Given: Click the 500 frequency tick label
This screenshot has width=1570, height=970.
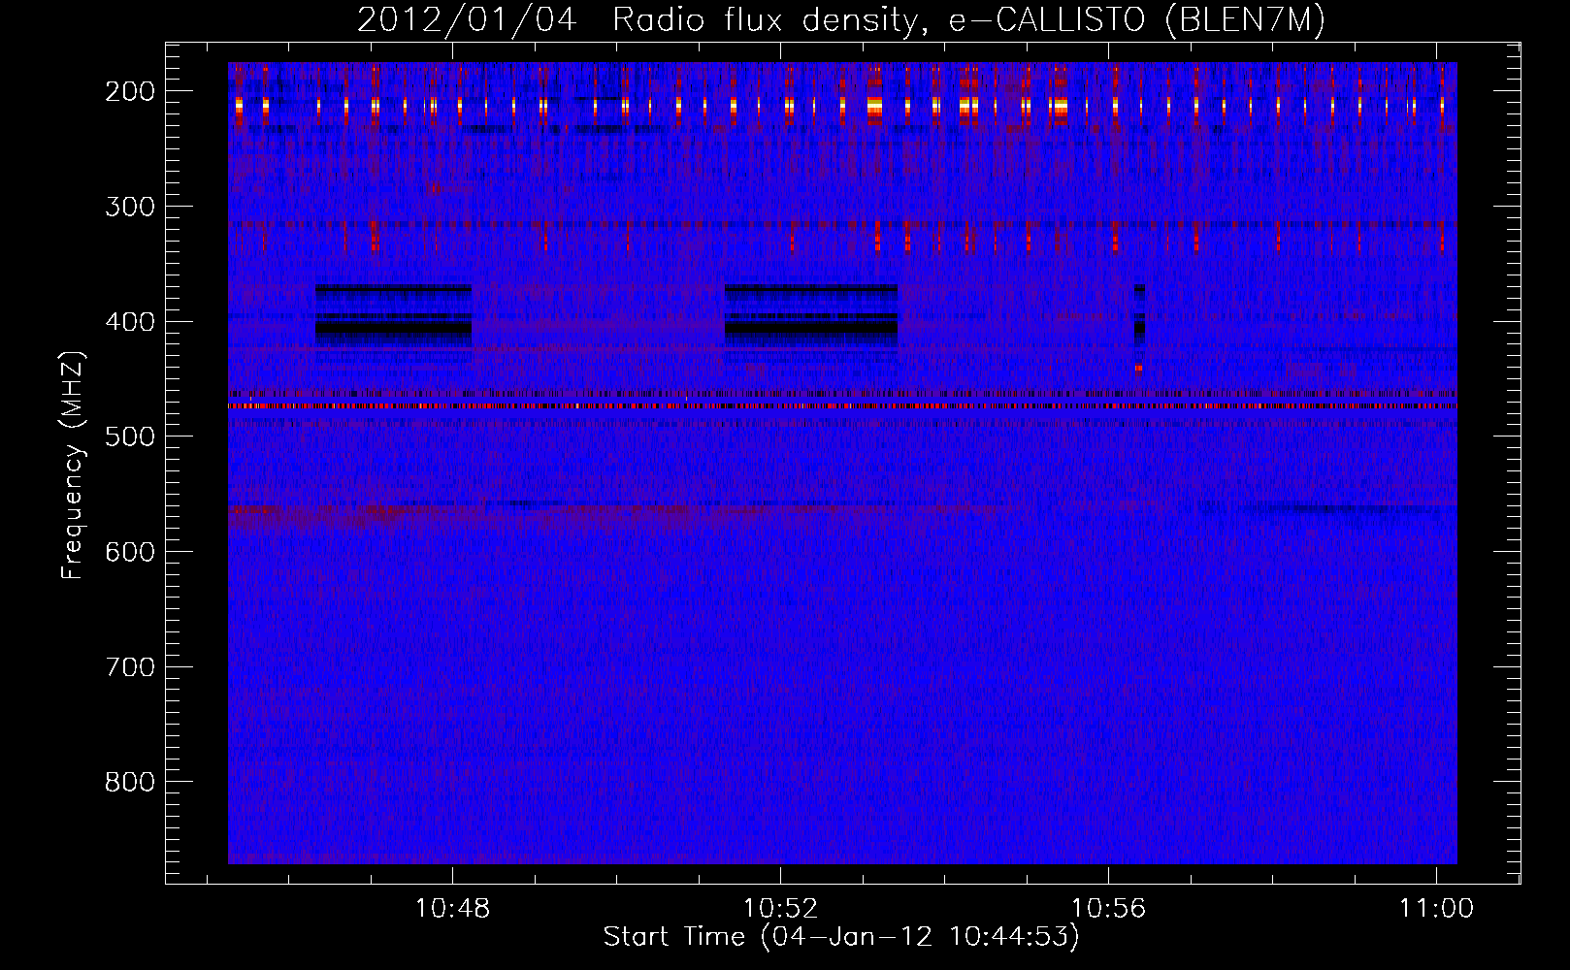Looking at the screenshot, I should [130, 436].
